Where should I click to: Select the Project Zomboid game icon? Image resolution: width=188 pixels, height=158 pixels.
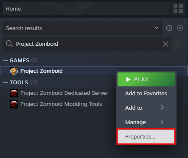tap(14, 71)
